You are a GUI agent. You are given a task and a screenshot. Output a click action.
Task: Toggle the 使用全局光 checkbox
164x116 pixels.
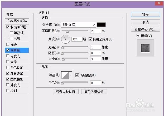pos(90,39)
